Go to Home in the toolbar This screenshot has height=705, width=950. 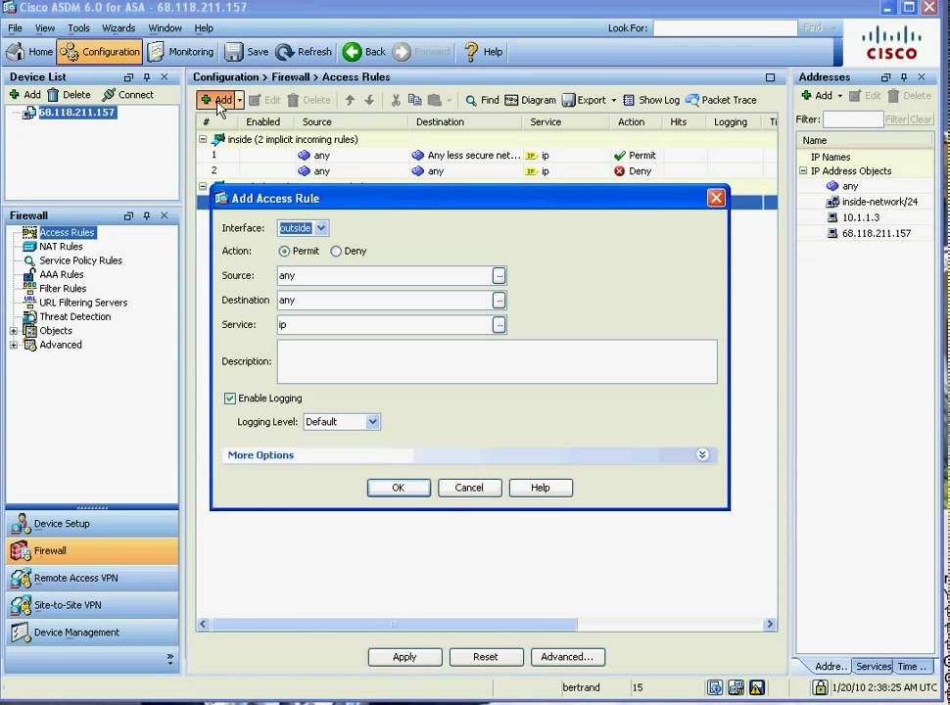(x=29, y=52)
